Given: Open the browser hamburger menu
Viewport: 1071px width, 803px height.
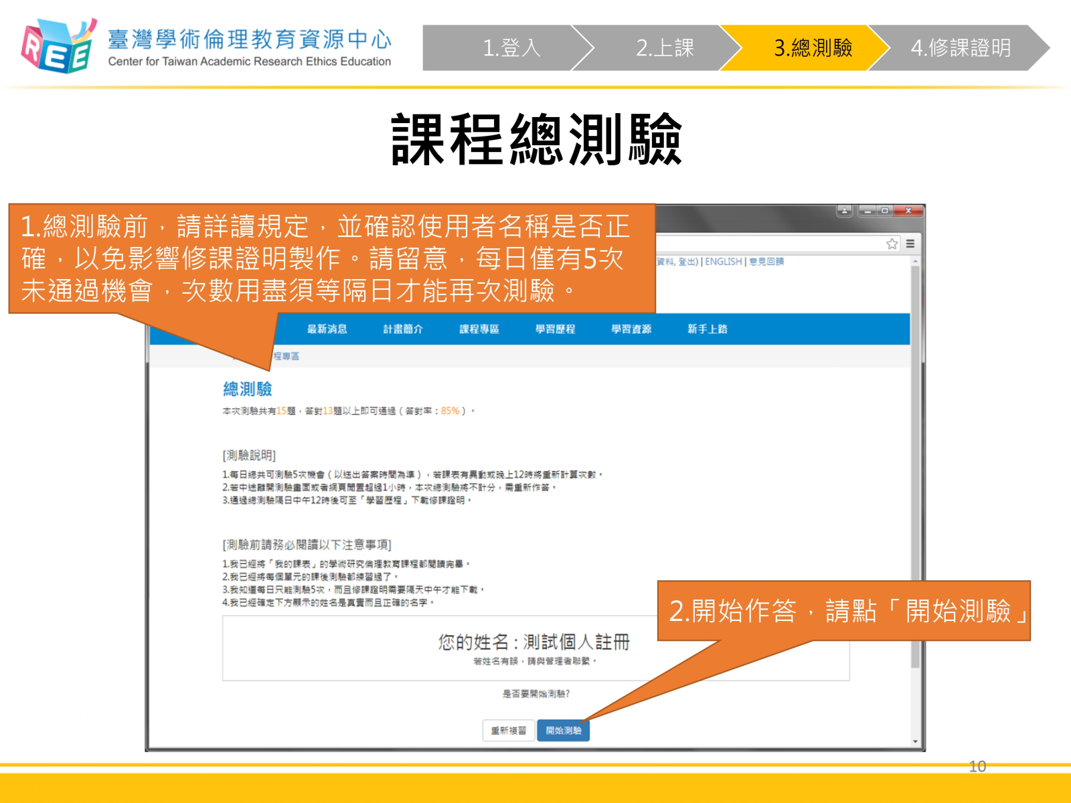Looking at the screenshot, I should coord(910,244).
